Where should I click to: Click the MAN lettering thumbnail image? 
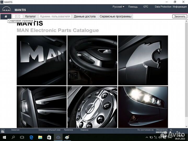coord(42,60)
